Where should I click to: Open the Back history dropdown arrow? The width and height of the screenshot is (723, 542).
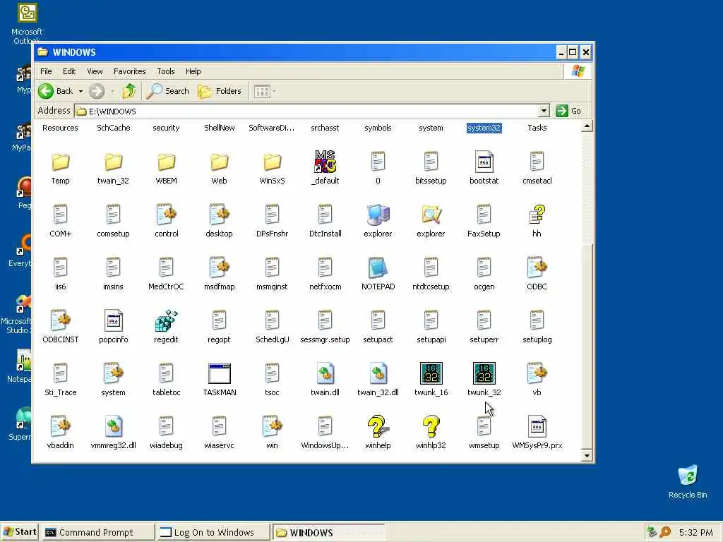pos(80,91)
